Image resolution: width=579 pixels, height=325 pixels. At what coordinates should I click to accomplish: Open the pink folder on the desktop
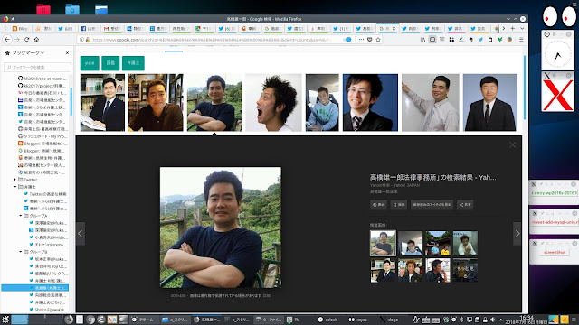pos(43,9)
